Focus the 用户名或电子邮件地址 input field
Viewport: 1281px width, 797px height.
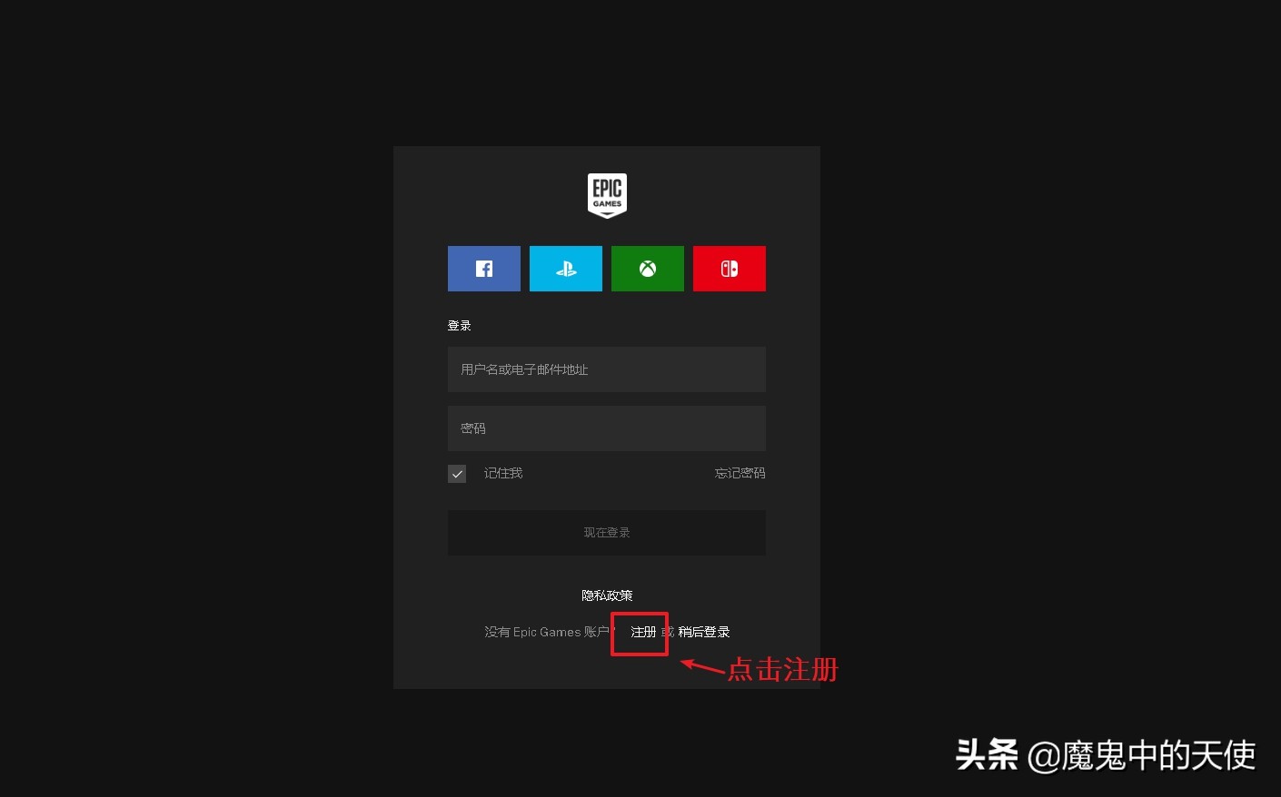[607, 369]
